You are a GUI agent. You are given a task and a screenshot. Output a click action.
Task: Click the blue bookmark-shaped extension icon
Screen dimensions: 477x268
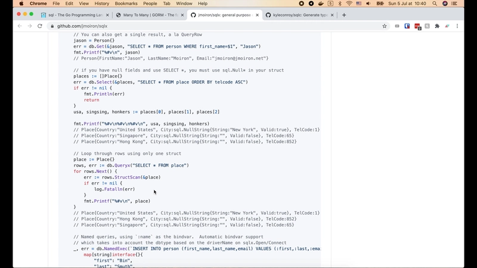pyautogui.click(x=407, y=26)
